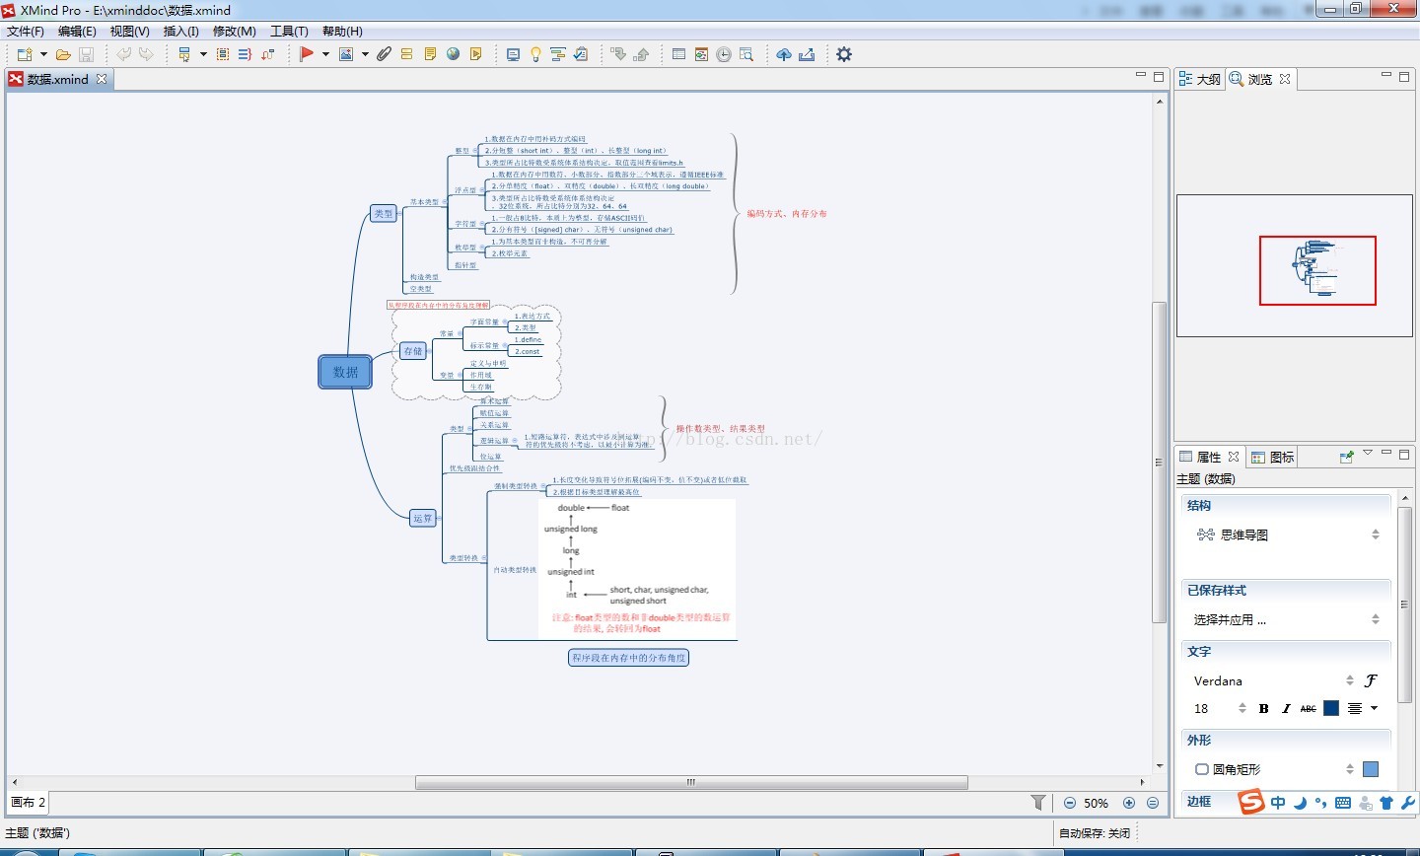Viewport: 1420px width, 856px height.
Task: Open the new workbook dropdown arrow
Action: [x=43, y=54]
